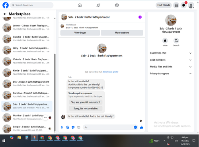
Task: Click the large listing photo in right panel
Action: [171, 20]
